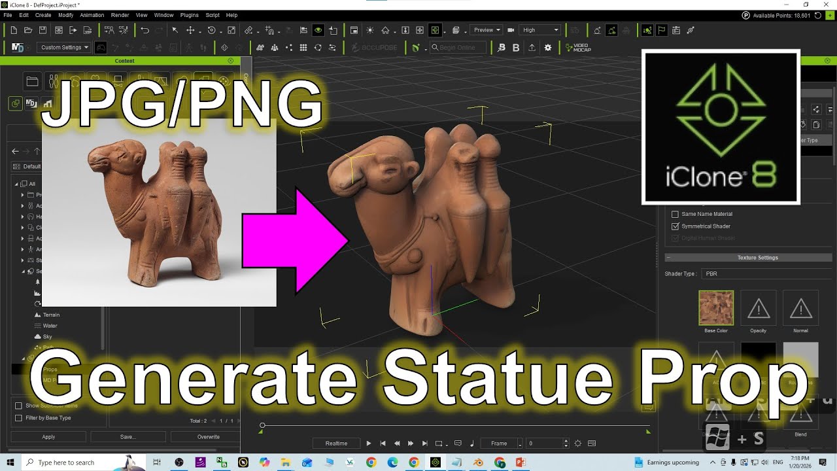Select the Terrain tree item

point(51,315)
